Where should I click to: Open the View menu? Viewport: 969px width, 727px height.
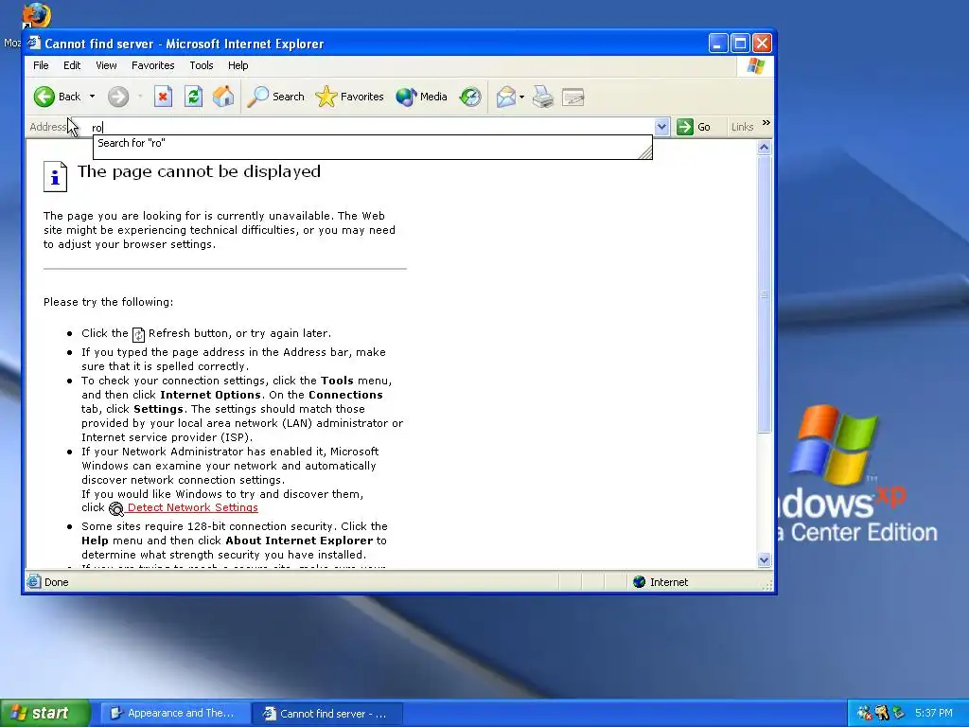106,65
